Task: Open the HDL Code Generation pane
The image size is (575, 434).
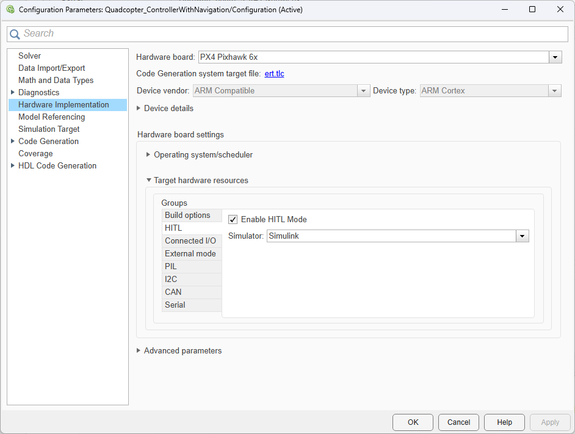Action: pyautogui.click(x=57, y=165)
